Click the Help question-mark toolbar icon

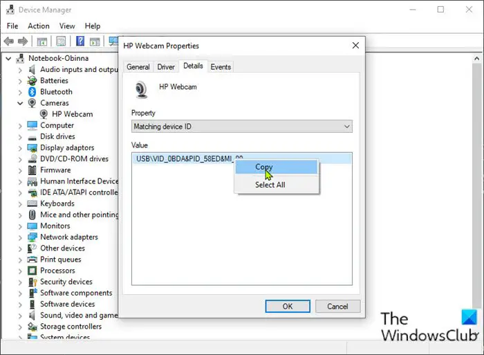[x=80, y=41]
